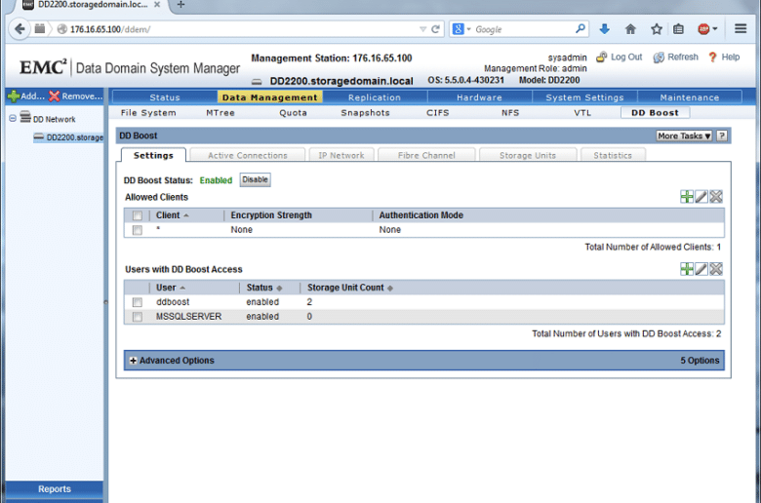Click the history dropdown arrow in URL bar

click(x=422, y=29)
